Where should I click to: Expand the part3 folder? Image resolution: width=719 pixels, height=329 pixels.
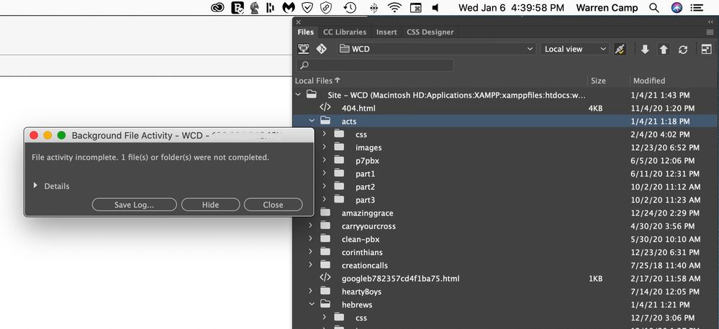coord(325,200)
